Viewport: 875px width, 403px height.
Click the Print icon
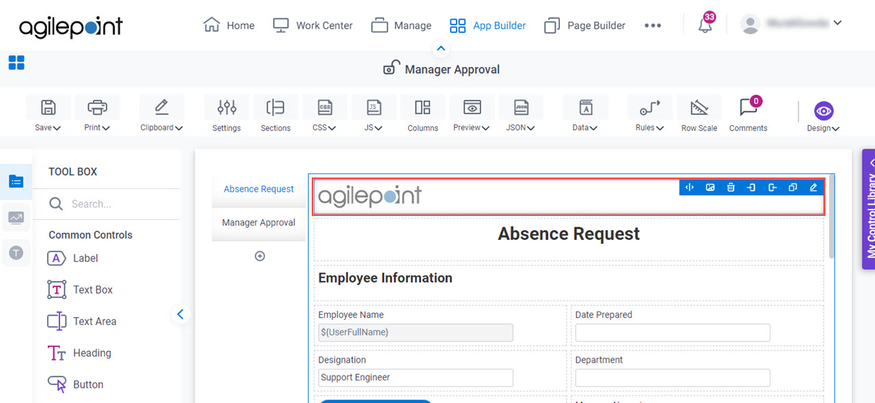[x=97, y=107]
